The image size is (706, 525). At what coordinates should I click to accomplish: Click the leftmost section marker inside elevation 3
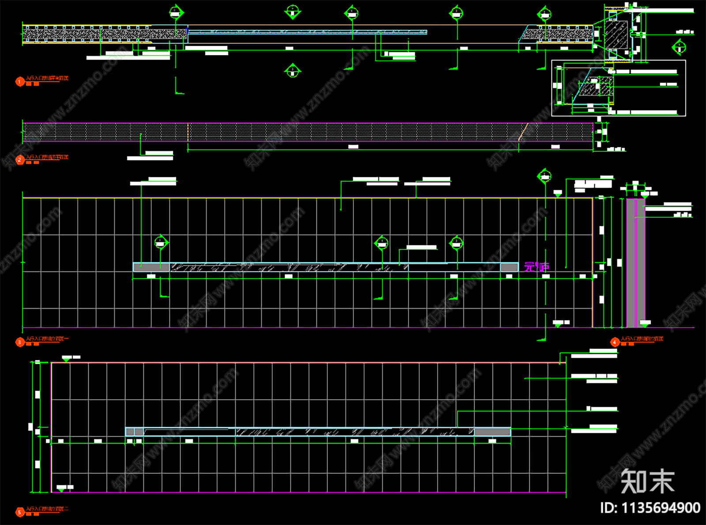161,243
